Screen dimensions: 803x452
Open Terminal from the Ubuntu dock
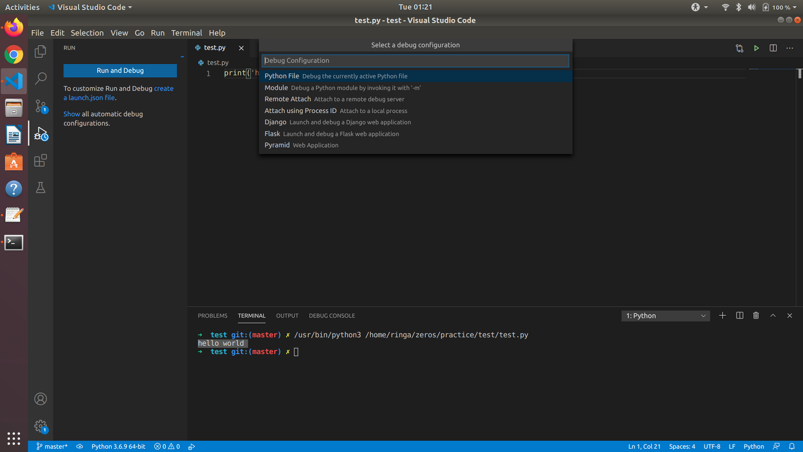(14, 242)
